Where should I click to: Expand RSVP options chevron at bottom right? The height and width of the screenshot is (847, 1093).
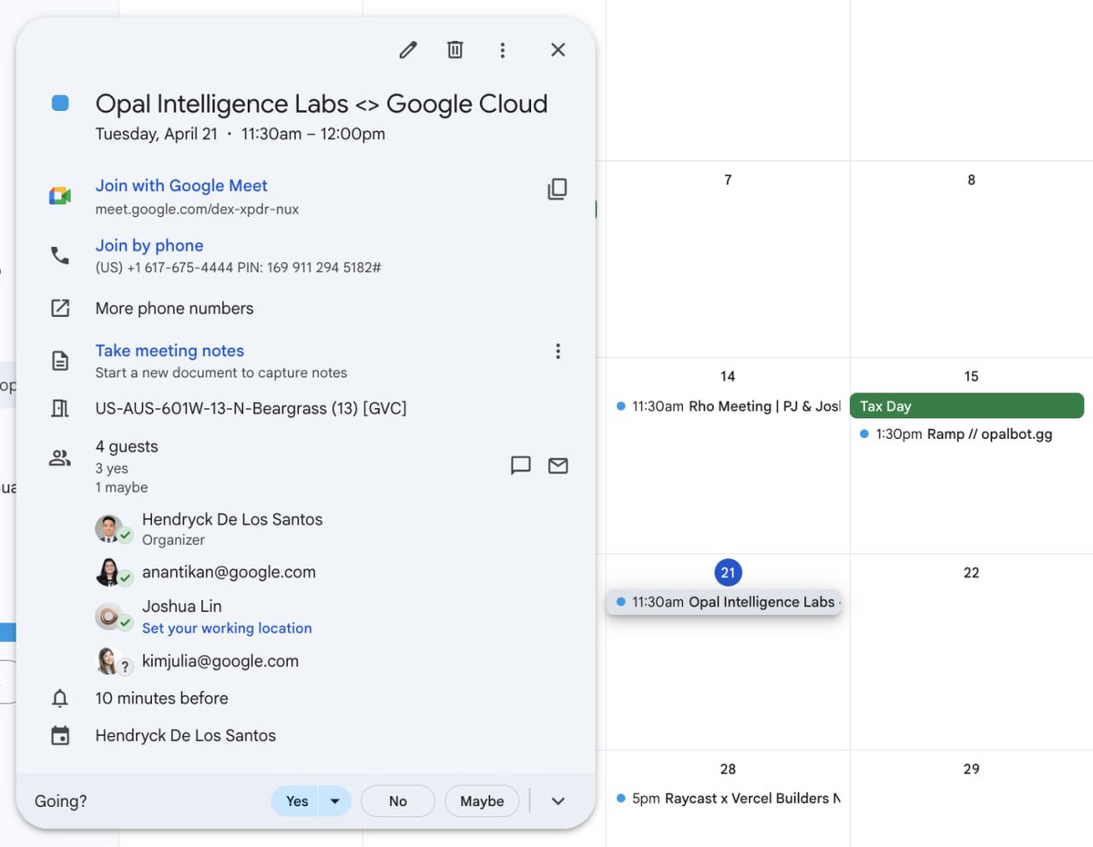pyautogui.click(x=558, y=801)
